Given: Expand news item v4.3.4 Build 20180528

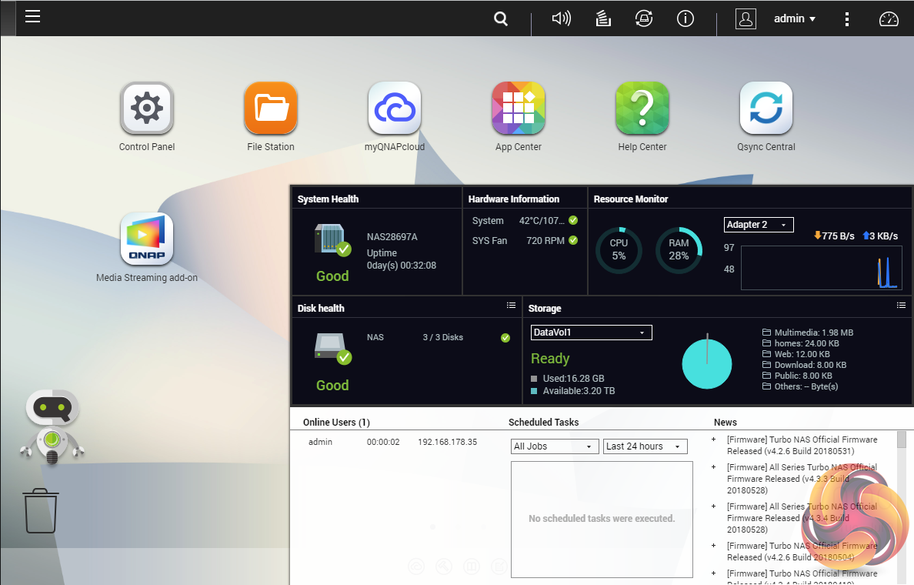Looking at the screenshot, I should (713, 506).
